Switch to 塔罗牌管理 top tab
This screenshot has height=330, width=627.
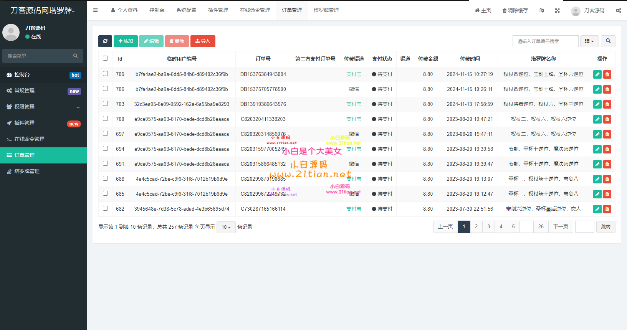pyautogui.click(x=326, y=10)
